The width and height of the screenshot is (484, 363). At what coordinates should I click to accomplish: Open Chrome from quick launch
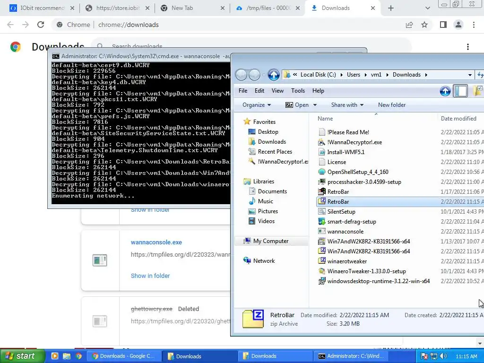[78, 356]
